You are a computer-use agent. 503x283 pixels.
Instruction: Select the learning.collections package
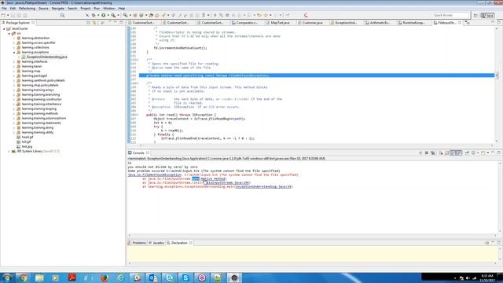(35, 47)
